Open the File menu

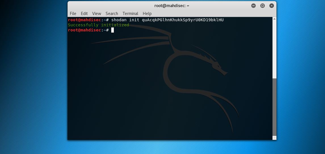pos(73,13)
